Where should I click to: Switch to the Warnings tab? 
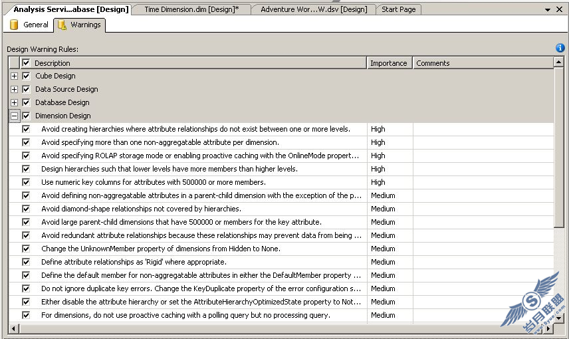click(x=80, y=25)
